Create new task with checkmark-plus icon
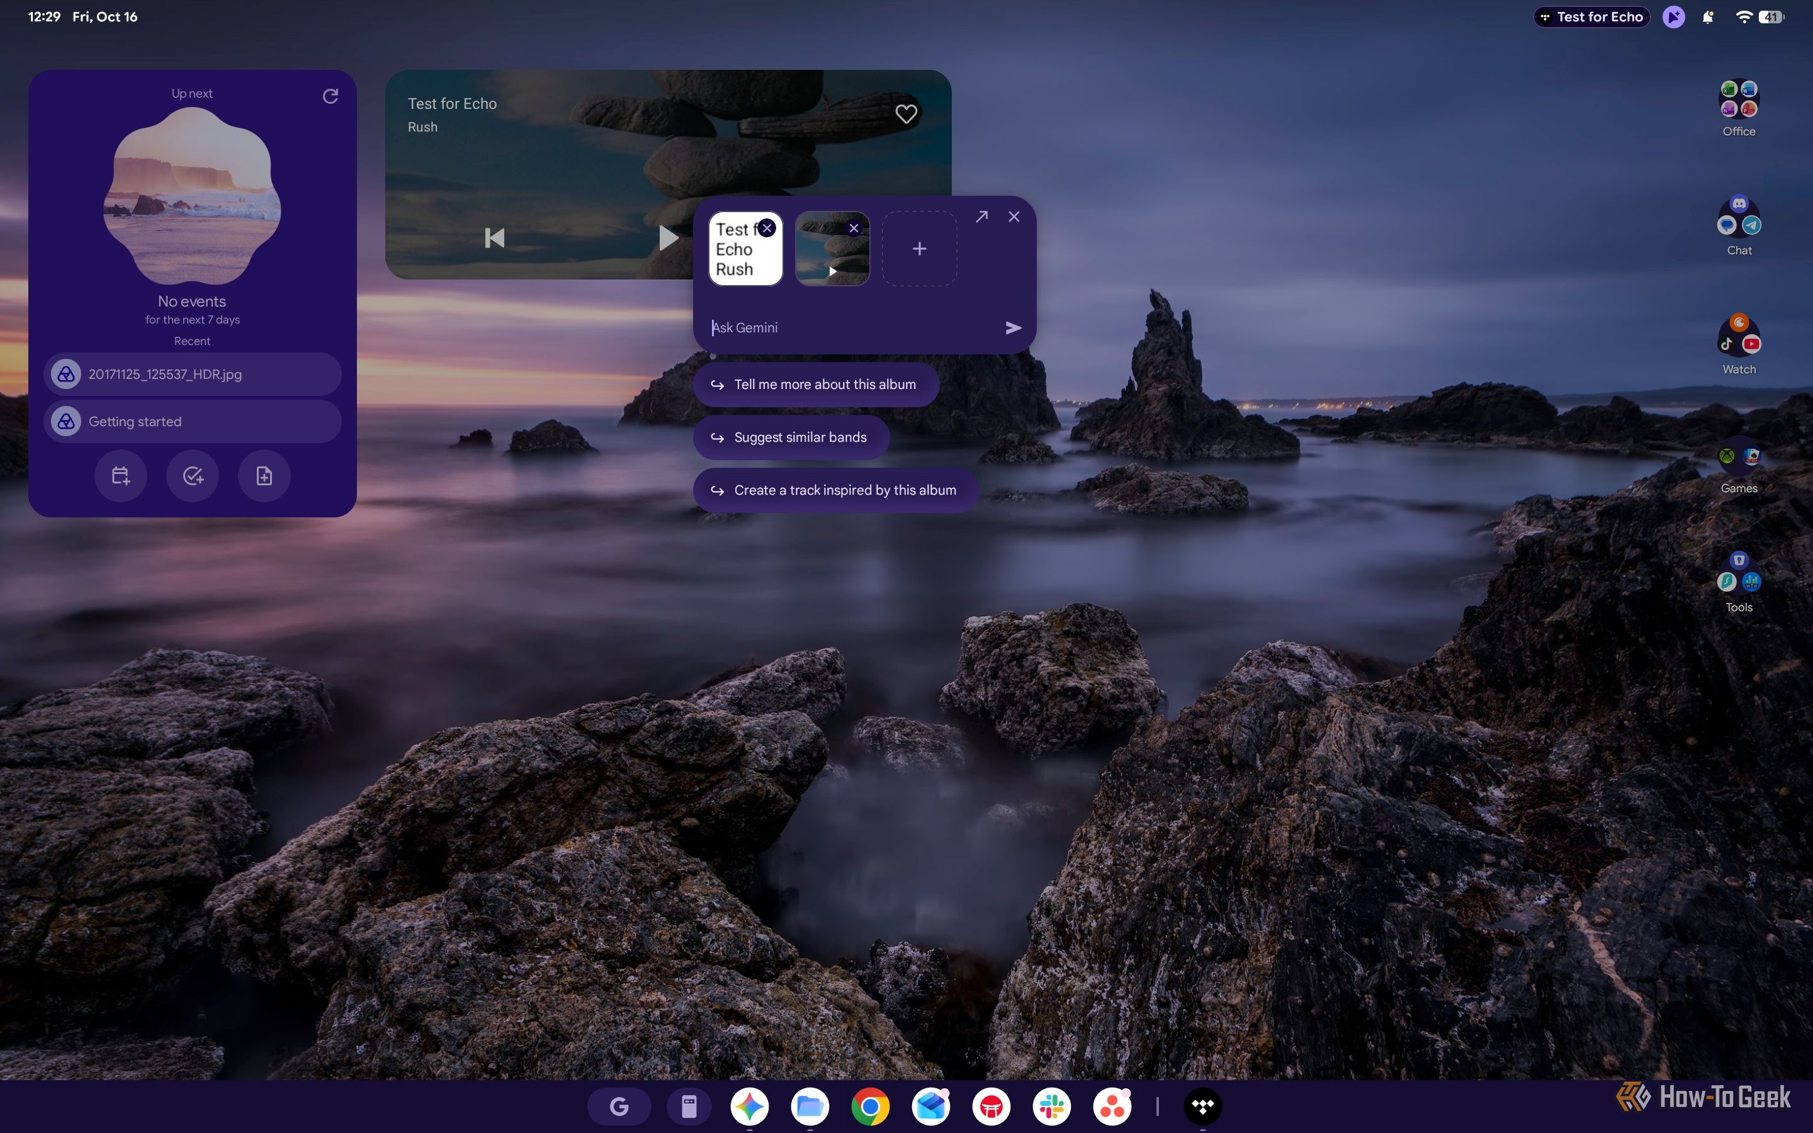Screen dimensions: 1813x1133 (193, 476)
